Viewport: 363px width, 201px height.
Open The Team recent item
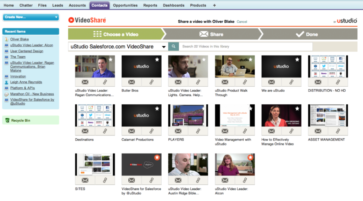pyautogui.click(x=18, y=57)
